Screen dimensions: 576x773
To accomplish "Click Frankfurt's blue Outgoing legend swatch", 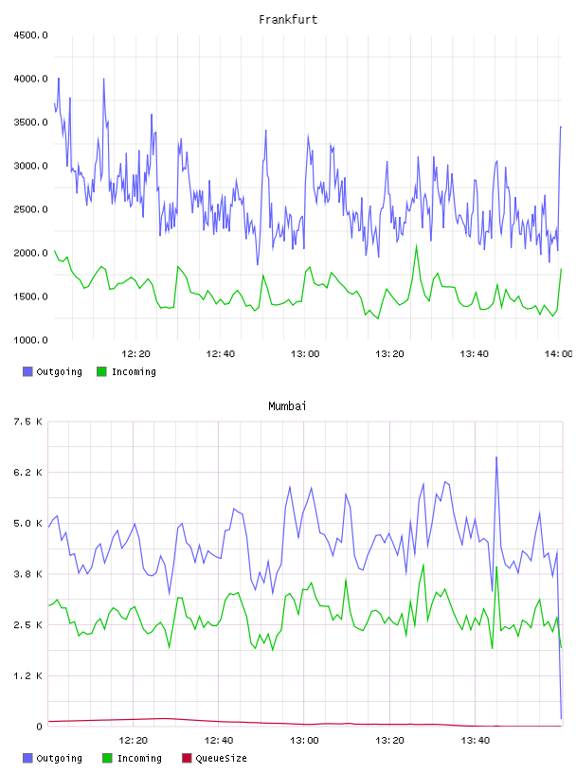I will [x=27, y=371].
